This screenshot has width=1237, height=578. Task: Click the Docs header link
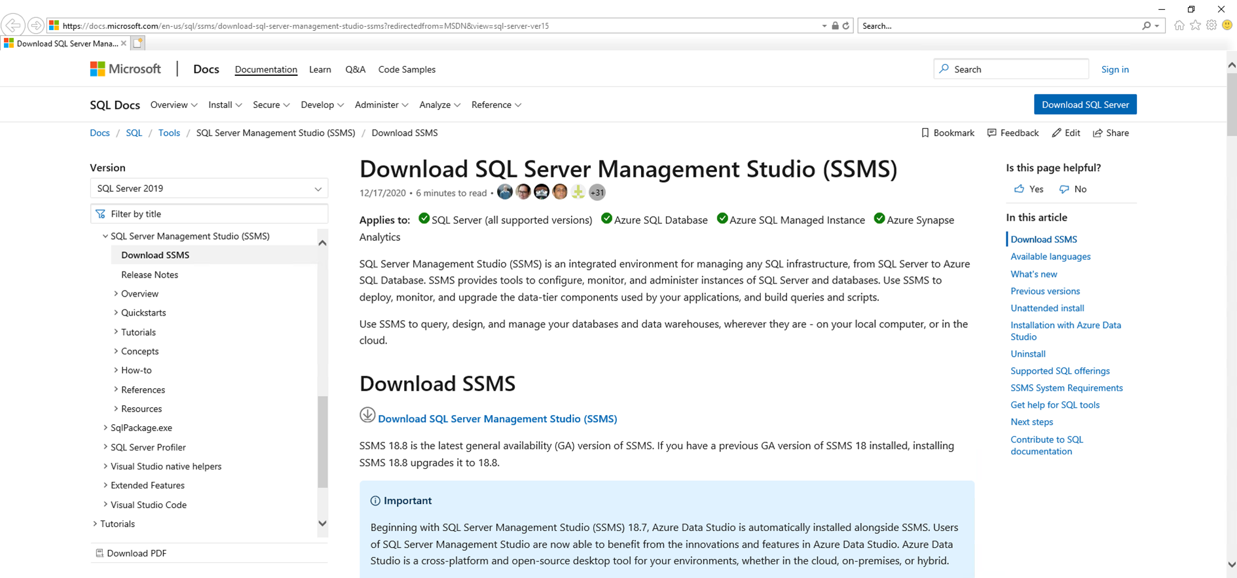[206, 69]
